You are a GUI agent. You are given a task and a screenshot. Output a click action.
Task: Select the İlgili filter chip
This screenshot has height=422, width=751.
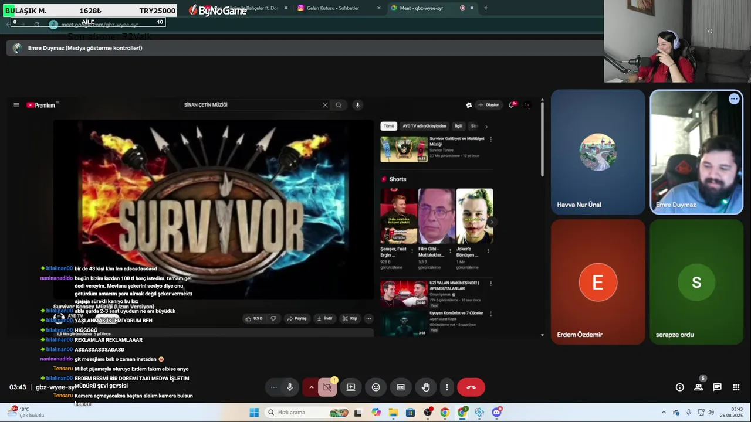[458, 126]
